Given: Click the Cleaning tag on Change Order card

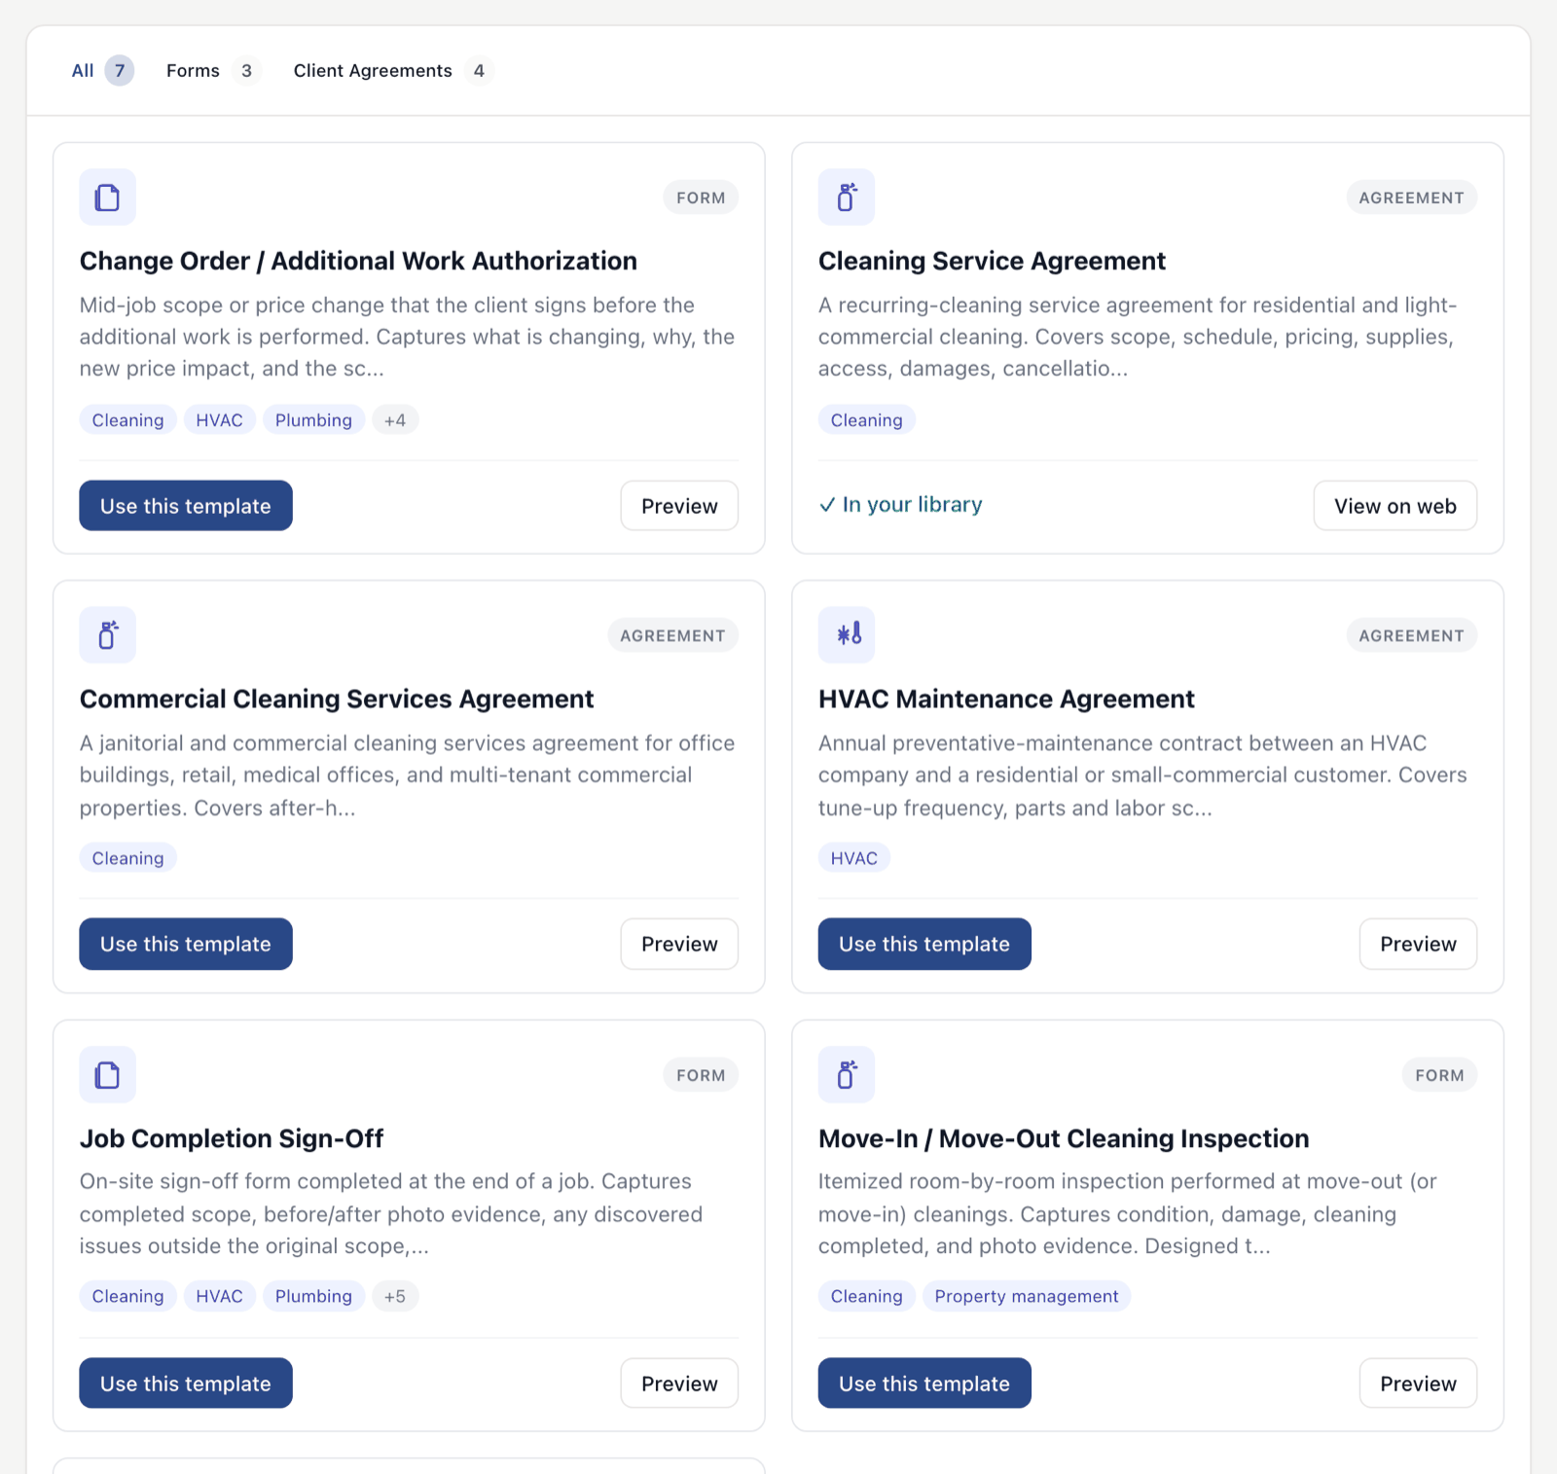Looking at the screenshot, I should tap(127, 420).
